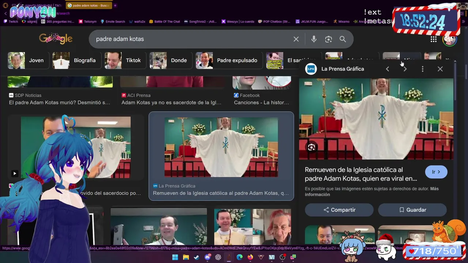Clear the search box with the X icon
Image resolution: width=468 pixels, height=263 pixels.
pos(296,39)
